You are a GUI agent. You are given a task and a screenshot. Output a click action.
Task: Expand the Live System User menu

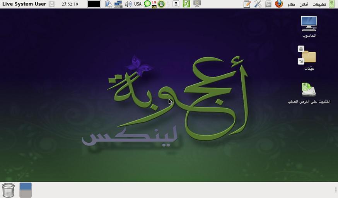tap(24, 4)
